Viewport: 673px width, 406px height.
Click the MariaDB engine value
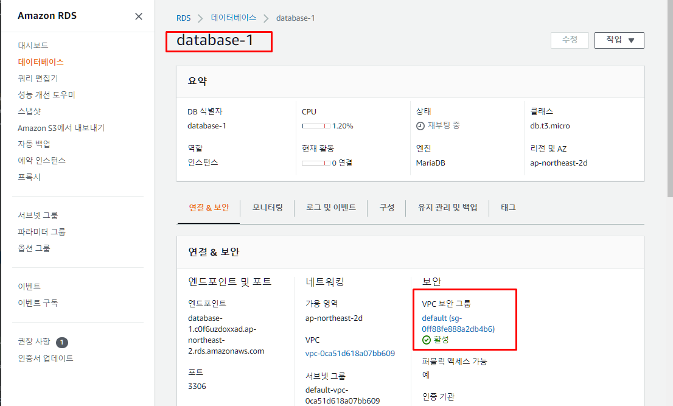[430, 163]
